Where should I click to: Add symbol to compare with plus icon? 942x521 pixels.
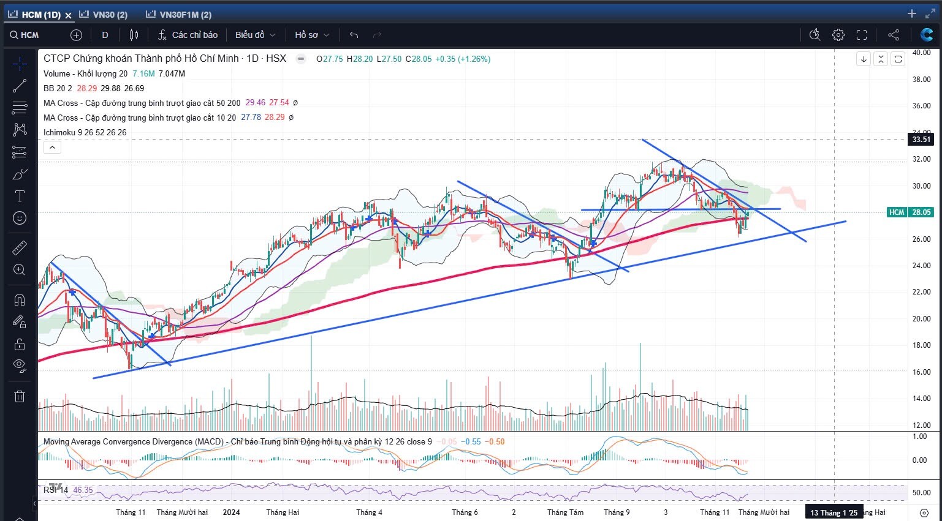coord(76,35)
